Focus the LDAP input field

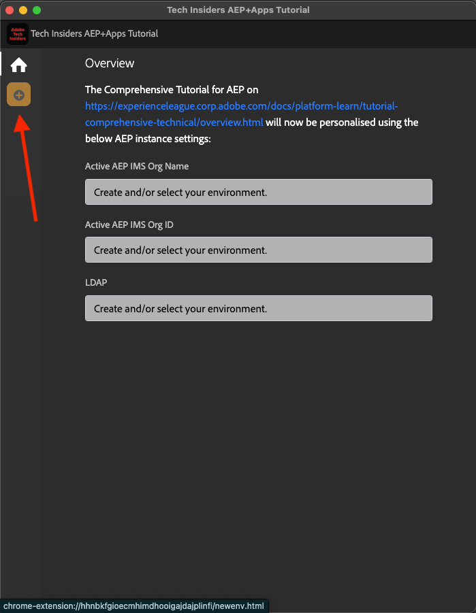(x=258, y=308)
